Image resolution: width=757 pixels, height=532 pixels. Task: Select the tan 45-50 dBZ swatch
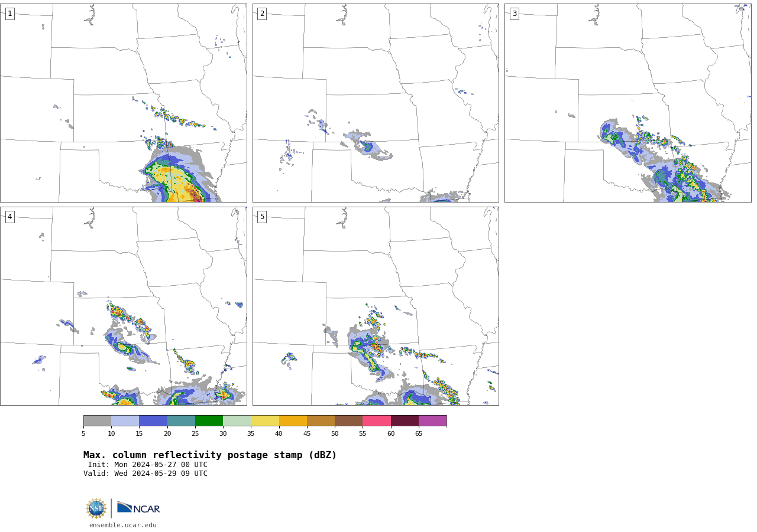321,421
